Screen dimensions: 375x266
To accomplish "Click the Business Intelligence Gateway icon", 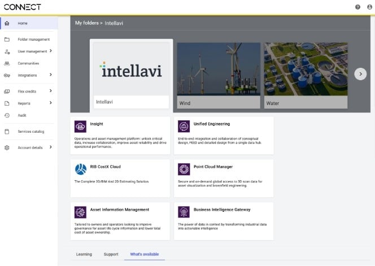I will pos(184,212).
